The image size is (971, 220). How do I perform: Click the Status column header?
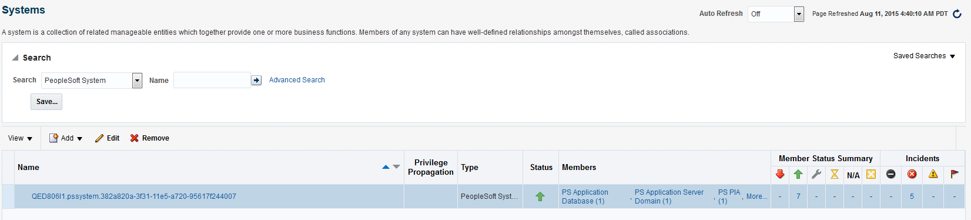541,168
